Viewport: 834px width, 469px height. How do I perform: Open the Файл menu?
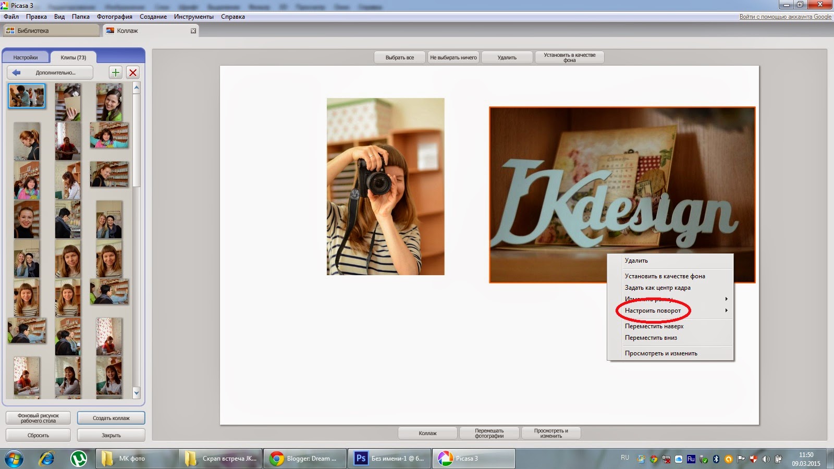tap(11, 17)
